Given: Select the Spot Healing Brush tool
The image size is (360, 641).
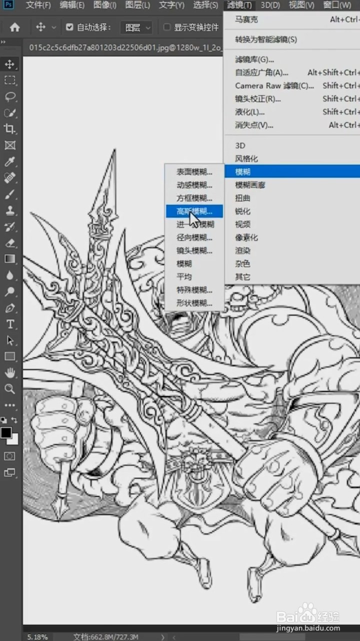Looking at the screenshot, I should point(10,178).
